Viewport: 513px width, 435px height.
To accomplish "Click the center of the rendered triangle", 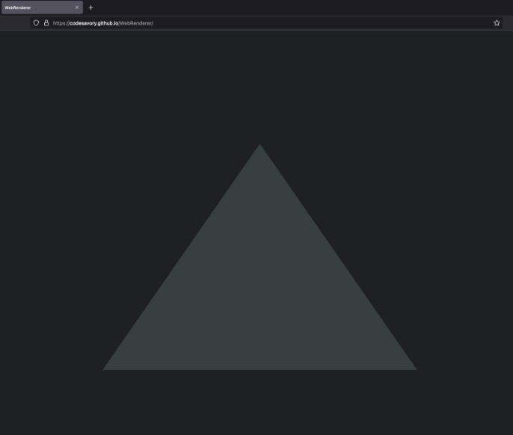I will coord(259,295).
